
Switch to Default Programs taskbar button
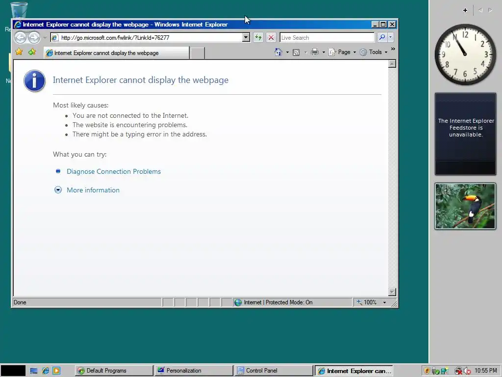coord(114,371)
